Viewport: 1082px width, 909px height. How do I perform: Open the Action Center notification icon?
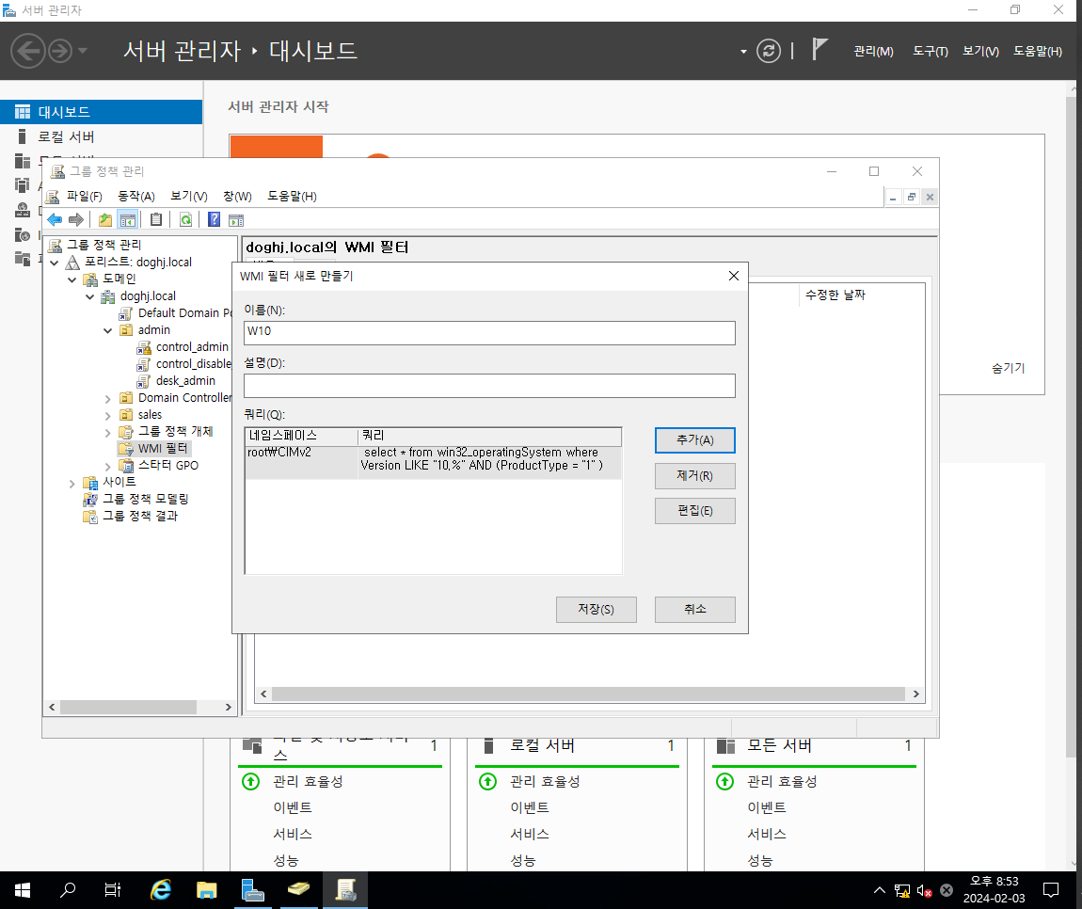pyautogui.click(x=1051, y=890)
